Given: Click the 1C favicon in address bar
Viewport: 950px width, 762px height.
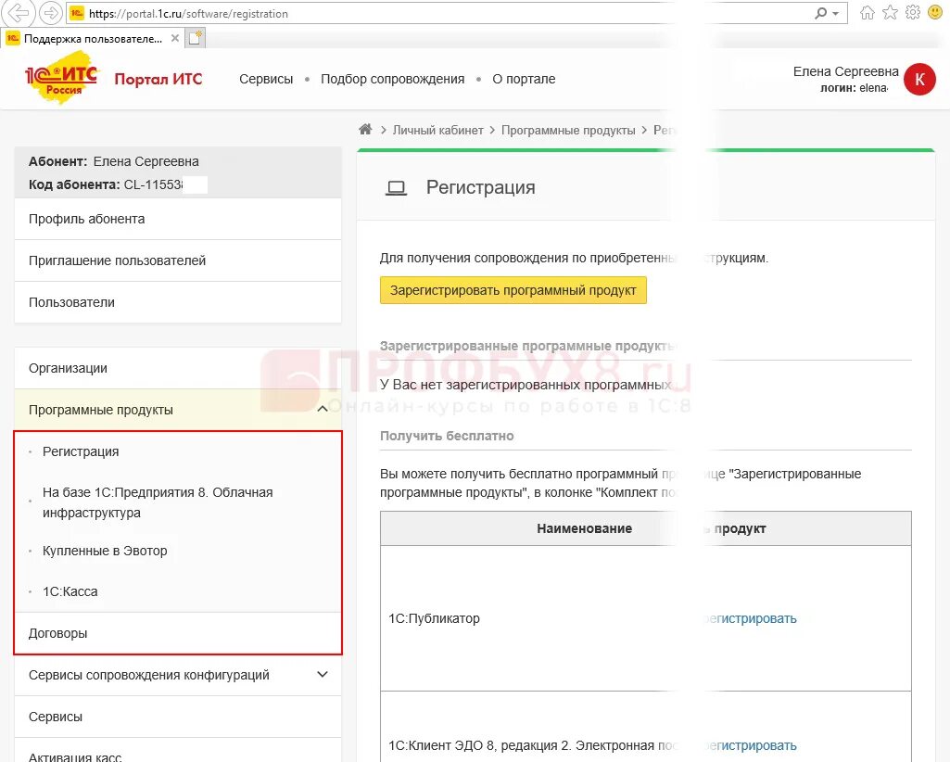Looking at the screenshot, I should (x=76, y=13).
